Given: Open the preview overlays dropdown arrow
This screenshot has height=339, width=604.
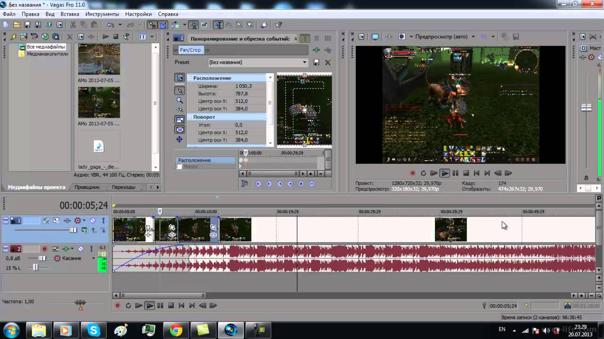Looking at the screenshot, I should (x=493, y=37).
